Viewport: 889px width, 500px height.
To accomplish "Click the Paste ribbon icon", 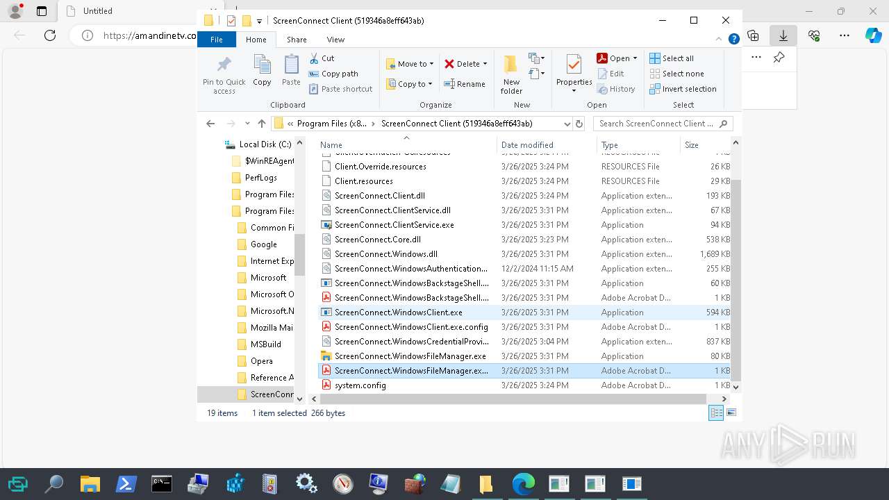I will point(291,71).
